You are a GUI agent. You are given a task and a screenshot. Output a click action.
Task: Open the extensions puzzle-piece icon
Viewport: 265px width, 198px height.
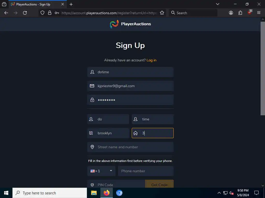pyautogui.click(x=240, y=13)
